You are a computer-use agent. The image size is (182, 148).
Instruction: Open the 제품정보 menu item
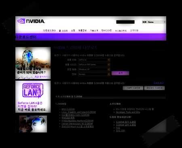[x=83, y=30]
